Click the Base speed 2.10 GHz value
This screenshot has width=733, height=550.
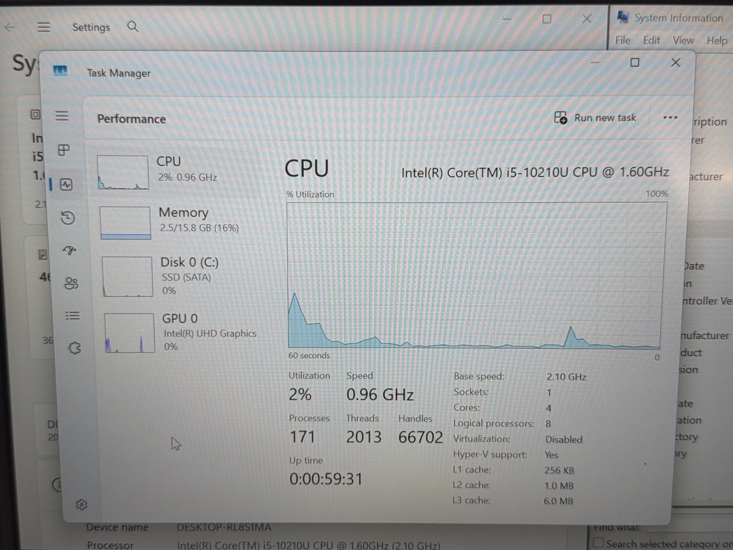coord(566,377)
